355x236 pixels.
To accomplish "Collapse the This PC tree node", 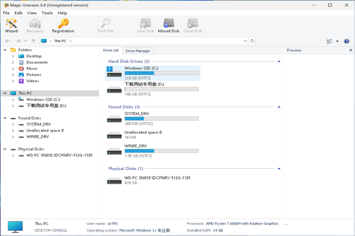I will 5,93.
